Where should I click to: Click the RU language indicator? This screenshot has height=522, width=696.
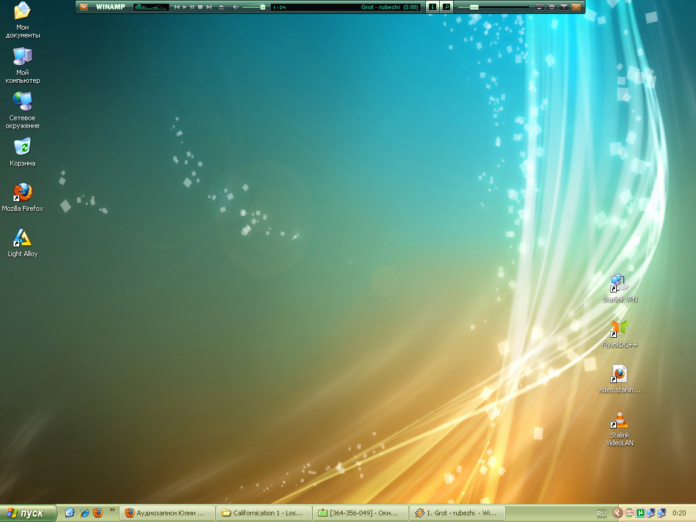(601, 514)
